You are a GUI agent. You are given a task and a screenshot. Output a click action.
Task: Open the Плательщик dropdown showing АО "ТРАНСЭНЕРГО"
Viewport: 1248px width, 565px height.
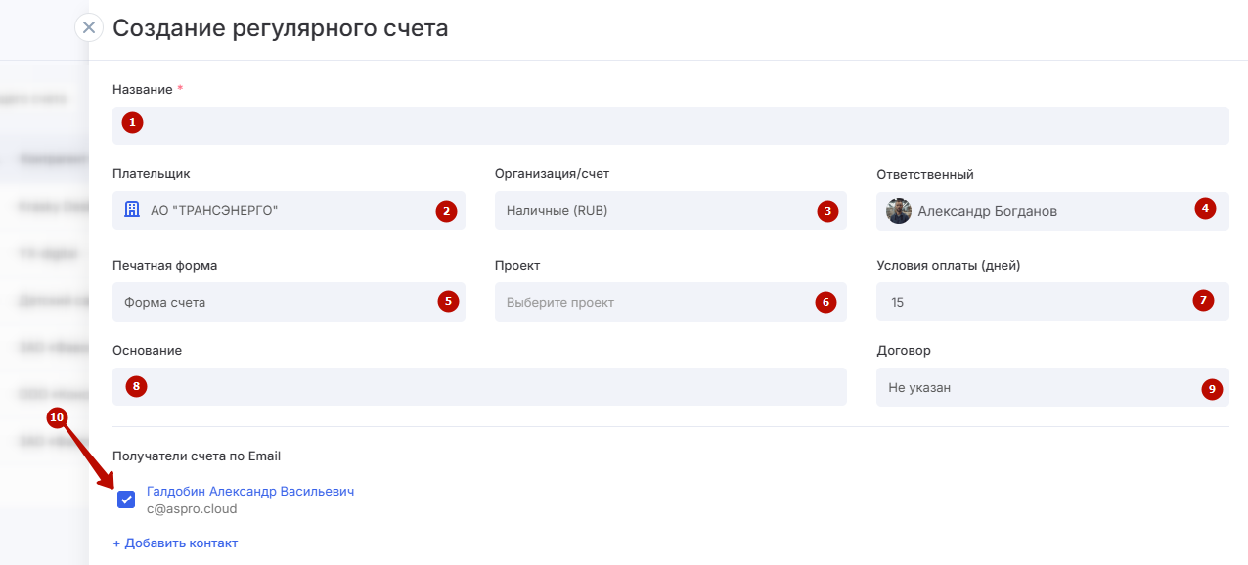[x=284, y=210]
